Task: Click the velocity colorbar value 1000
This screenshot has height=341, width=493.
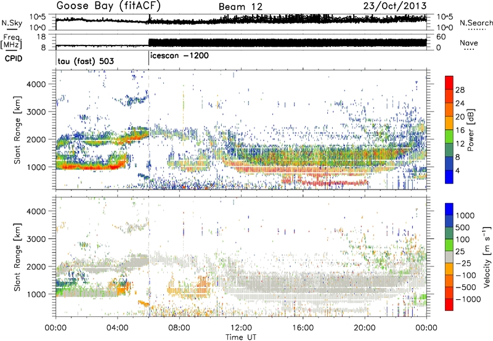Action: [x=465, y=215]
